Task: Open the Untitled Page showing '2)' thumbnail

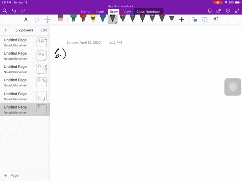Action: (25, 56)
